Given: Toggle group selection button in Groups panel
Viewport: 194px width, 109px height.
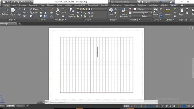Looking at the screenshot, I should tap(161, 16).
